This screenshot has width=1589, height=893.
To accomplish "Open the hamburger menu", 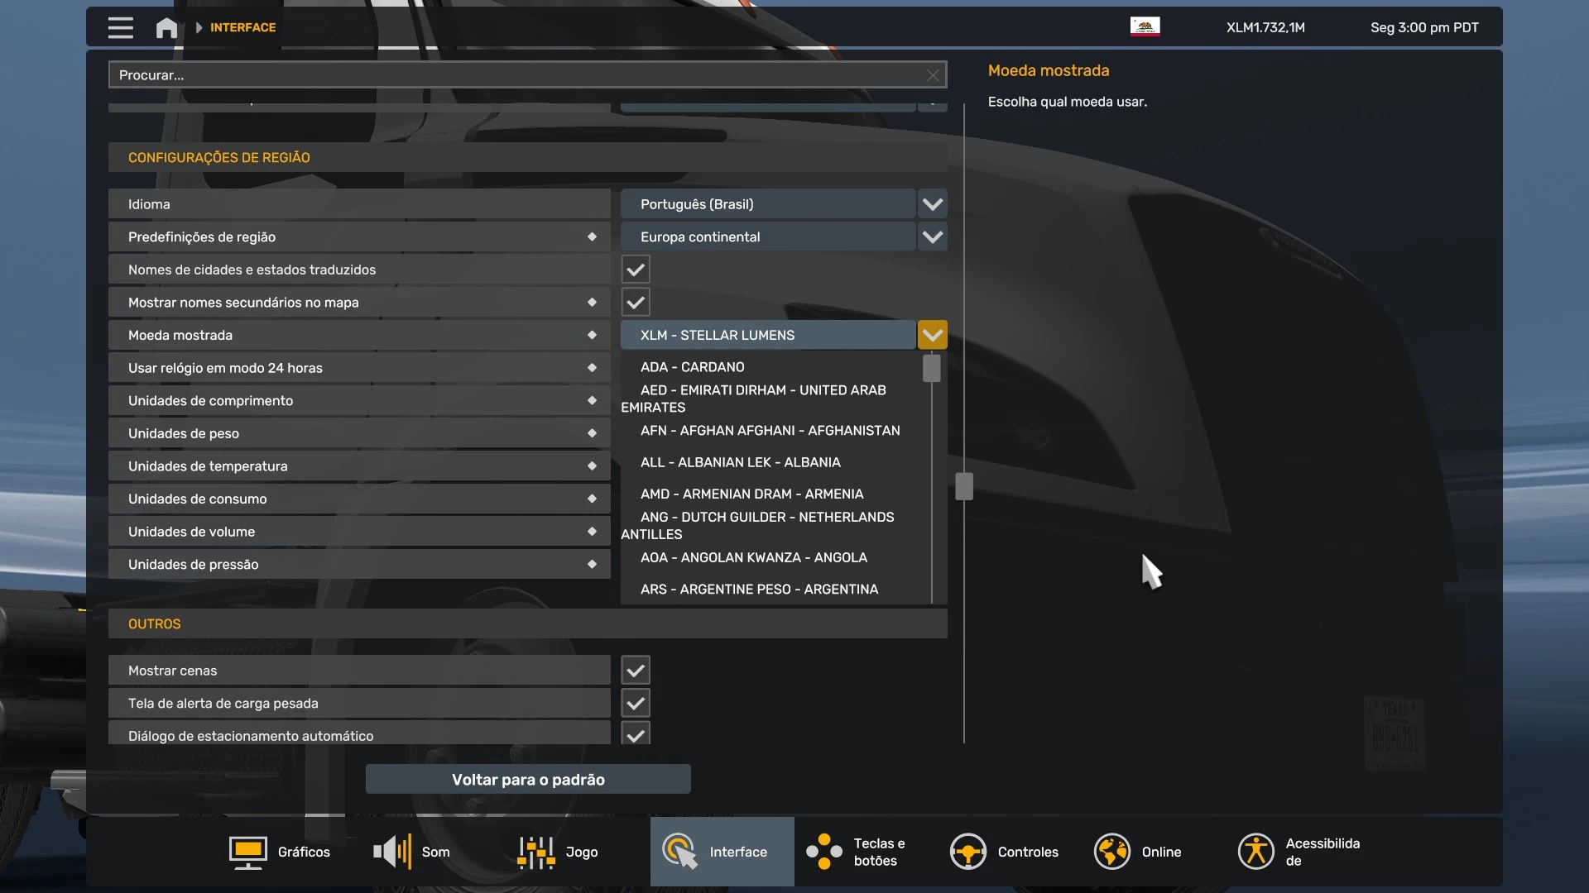I will pyautogui.click(x=120, y=27).
